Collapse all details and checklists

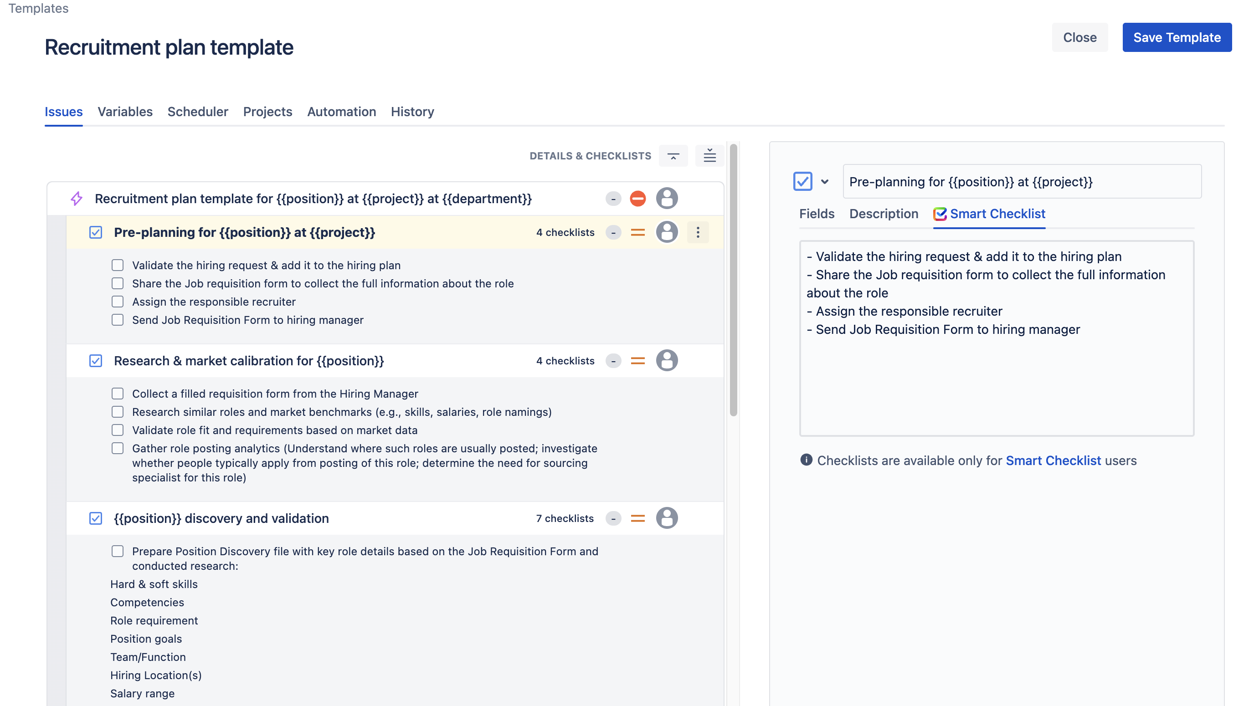pos(673,156)
